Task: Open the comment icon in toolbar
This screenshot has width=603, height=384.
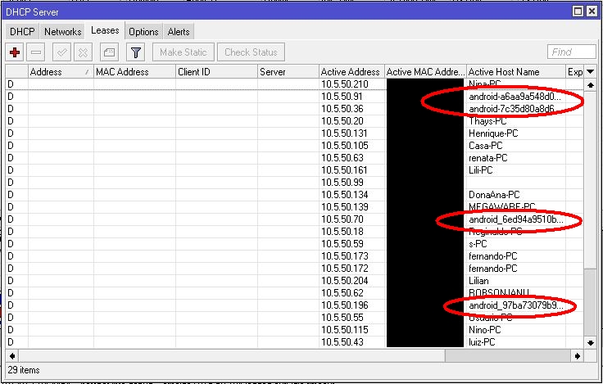Action: pos(109,52)
